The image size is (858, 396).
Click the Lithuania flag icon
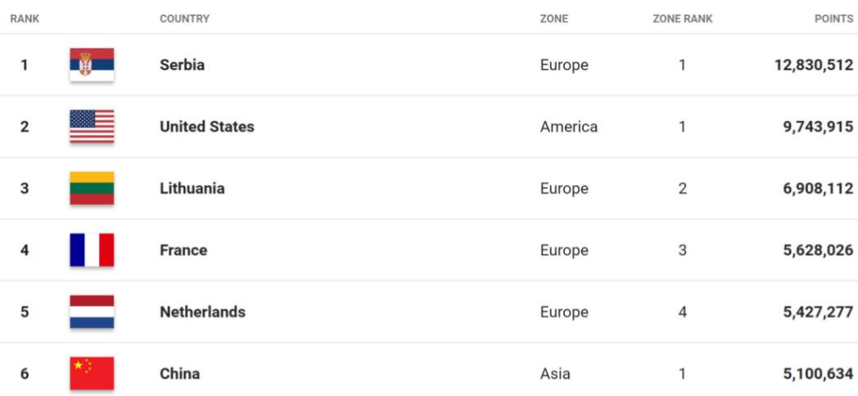click(92, 188)
